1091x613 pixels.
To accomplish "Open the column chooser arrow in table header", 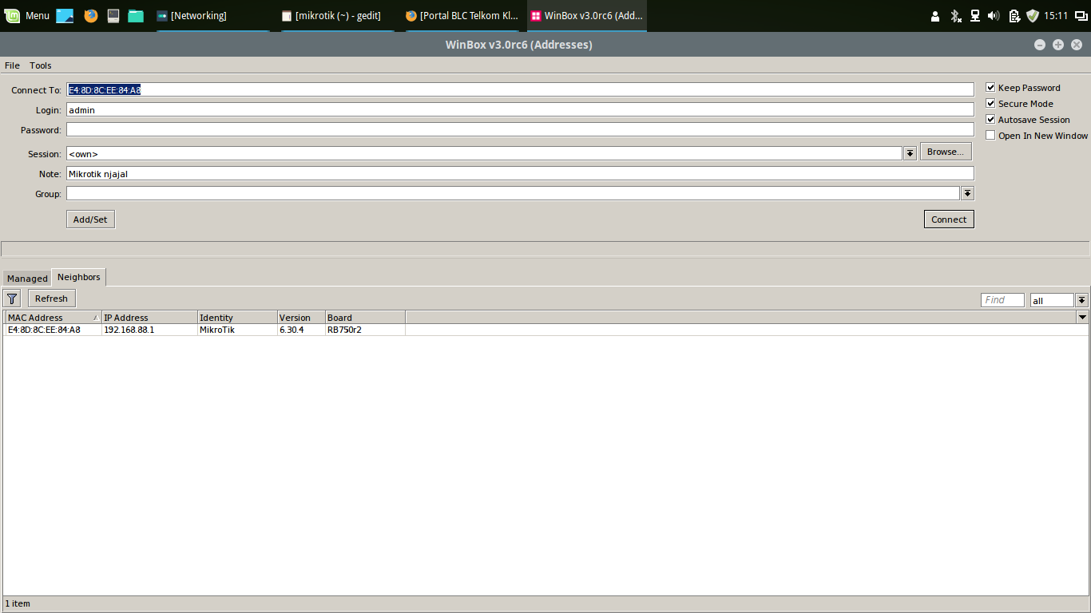I will click(x=1082, y=318).
